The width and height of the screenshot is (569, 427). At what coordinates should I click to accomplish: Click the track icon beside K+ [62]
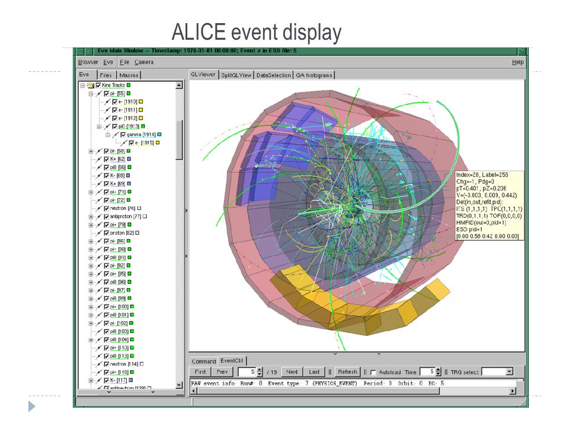99,160
